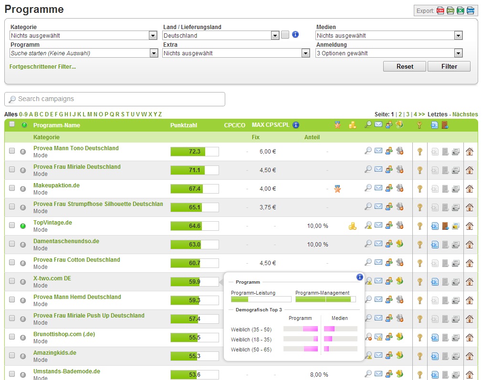
Task: Click the door icon in the TopVintage.de row
Action: (445, 226)
